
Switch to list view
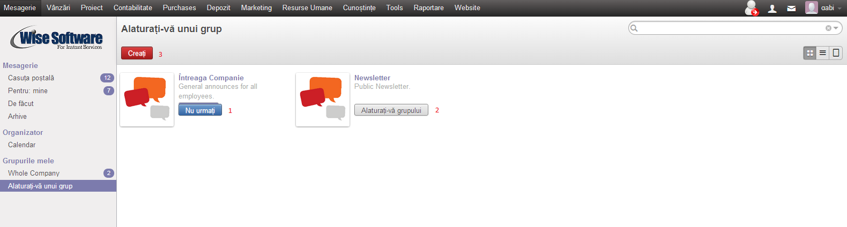823,52
